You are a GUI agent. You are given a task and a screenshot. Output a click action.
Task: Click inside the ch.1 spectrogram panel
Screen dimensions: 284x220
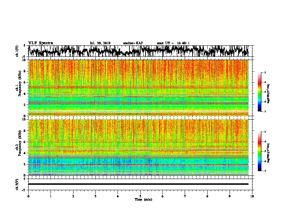coord(138,88)
